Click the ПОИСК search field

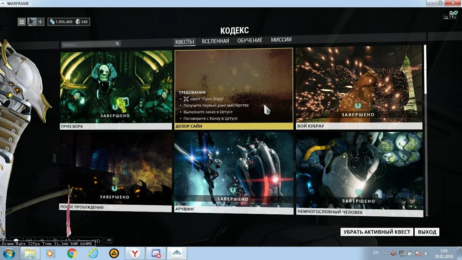[x=91, y=44]
